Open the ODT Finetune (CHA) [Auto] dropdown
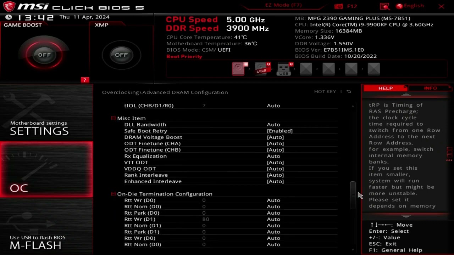Image resolution: width=454 pixels, height=255 pixels. click(x=275, y=143)
